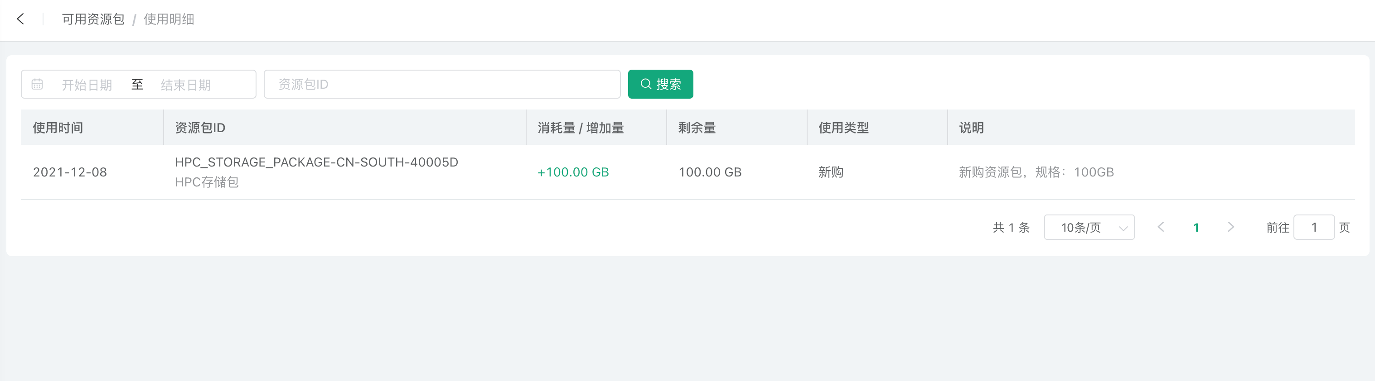The image size is (1375, 381).
Task: Focus the 前往 page jump input box
Action: tap(1314, 228)
